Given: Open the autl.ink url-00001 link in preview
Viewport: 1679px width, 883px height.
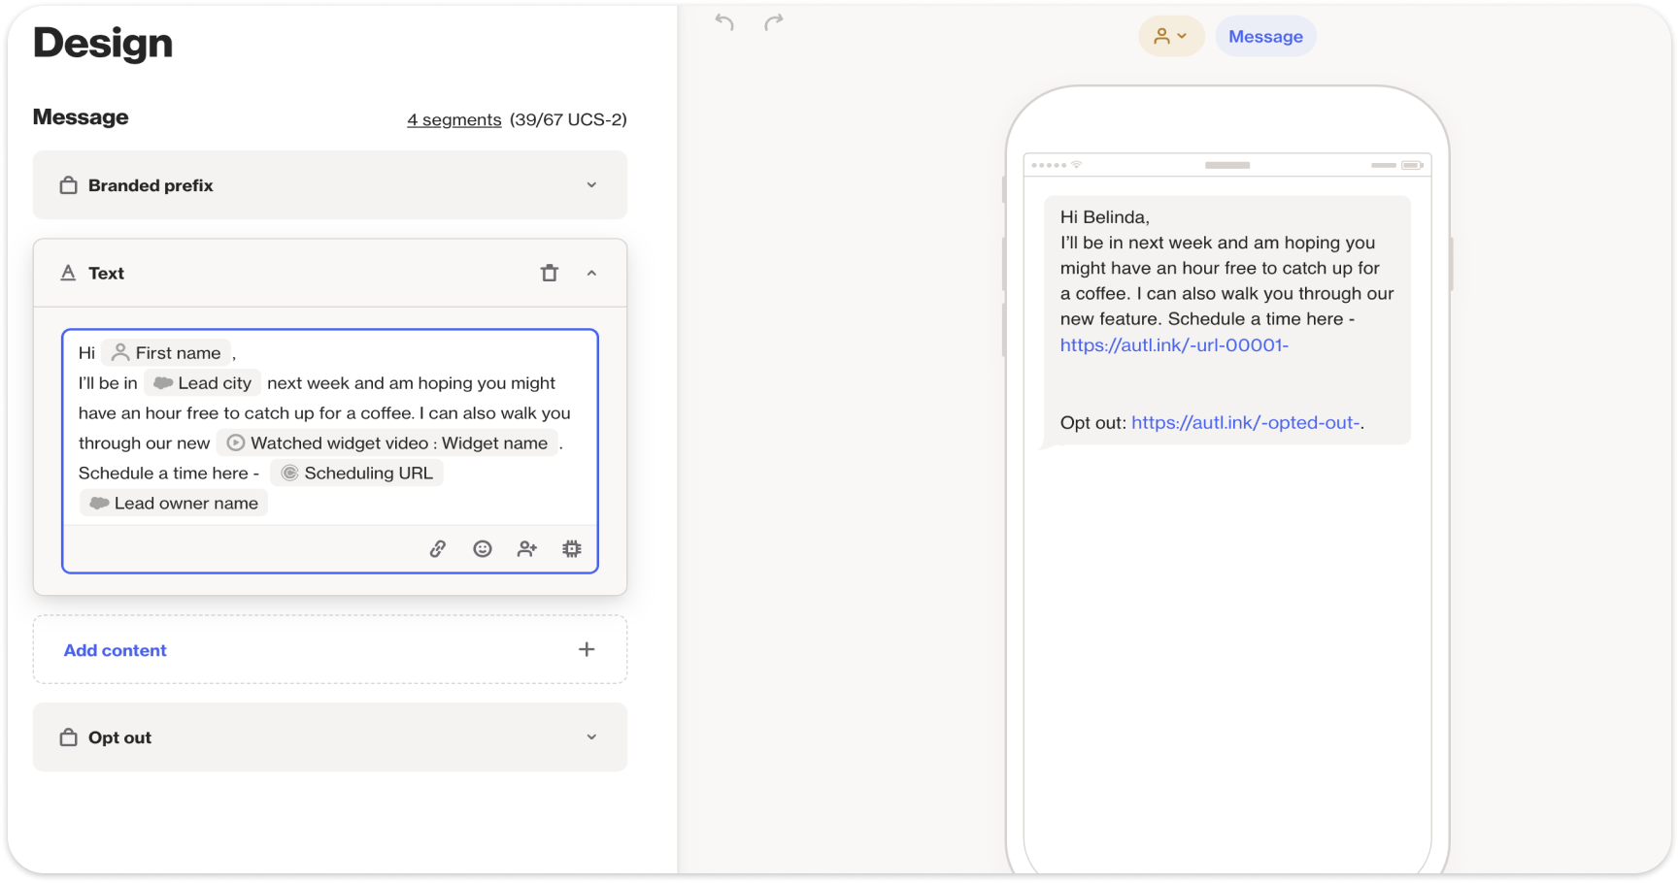Looking at the screenshot, I should [1174, 344].
